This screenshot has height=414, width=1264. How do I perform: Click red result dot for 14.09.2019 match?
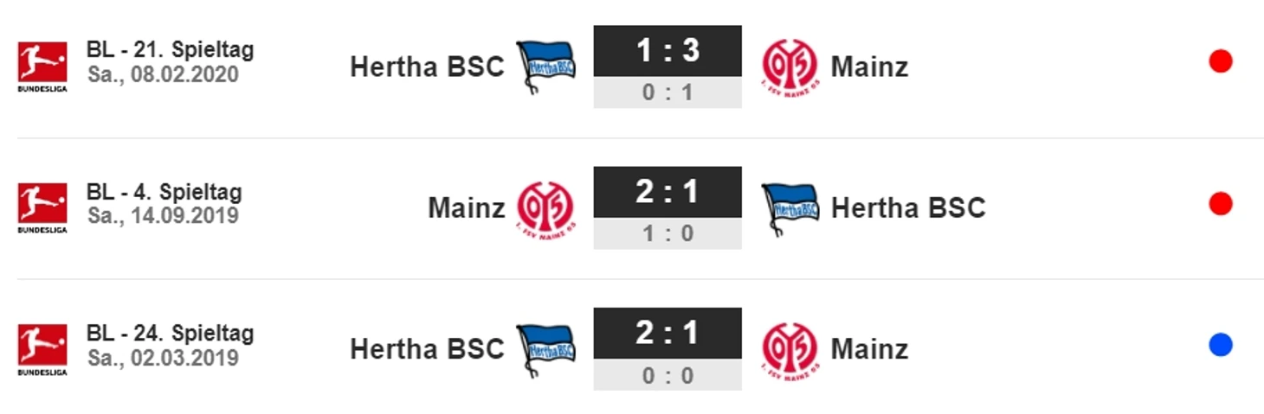1221,204
